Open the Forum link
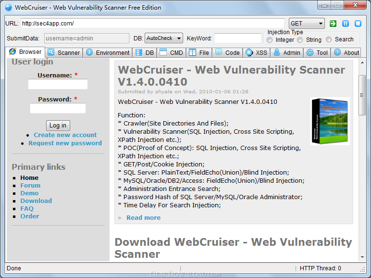Viewport: 371px width, 278px height. click(30, 185)
